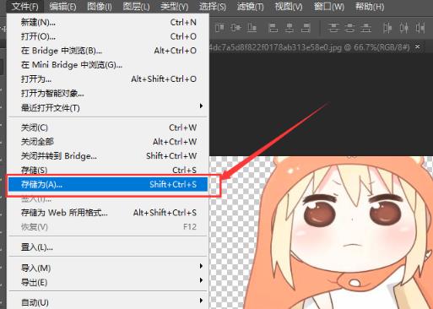Open the 帮助(H) menu
The height and width of the screenshot is (309, 433).
pos(370,6)
